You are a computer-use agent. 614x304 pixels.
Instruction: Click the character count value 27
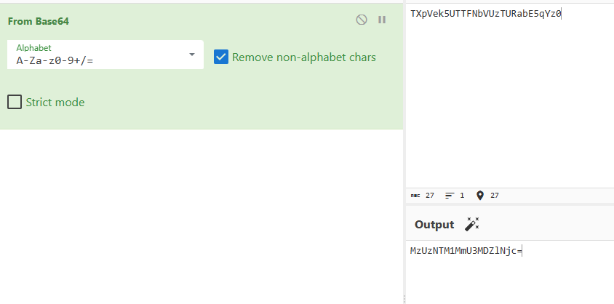430,196
